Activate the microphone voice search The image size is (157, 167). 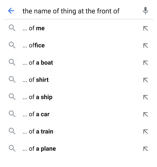pyautogui.click(x=145, y=11)
